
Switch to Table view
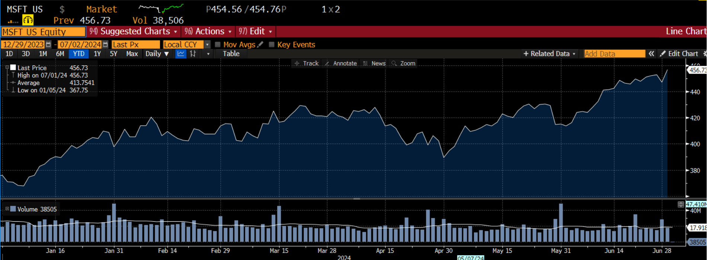tap(231, 54)
